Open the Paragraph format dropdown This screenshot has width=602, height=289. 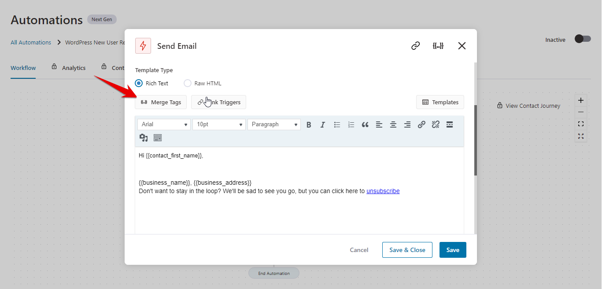[x=273, y=124]
